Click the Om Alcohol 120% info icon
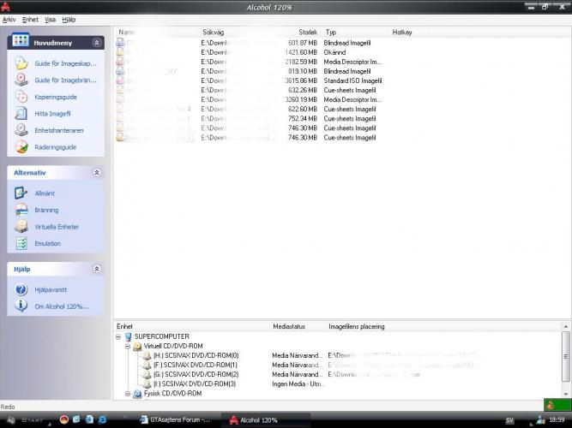This screenshot has width=572, height=428. (x=21, y=306)
